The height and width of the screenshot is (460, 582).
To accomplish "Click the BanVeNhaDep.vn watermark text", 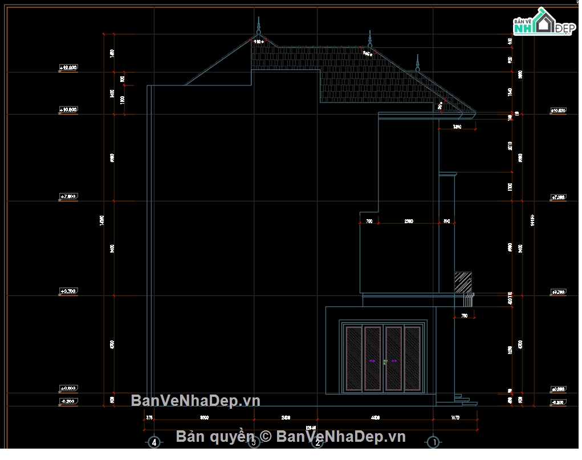I will click(196, 401).
